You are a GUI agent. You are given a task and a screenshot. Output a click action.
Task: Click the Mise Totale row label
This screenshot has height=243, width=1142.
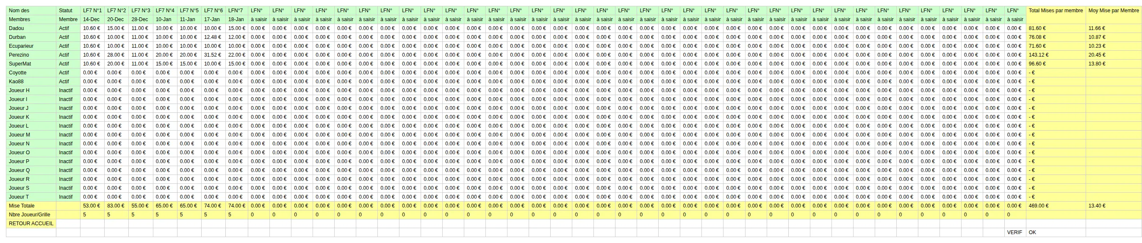31,206
